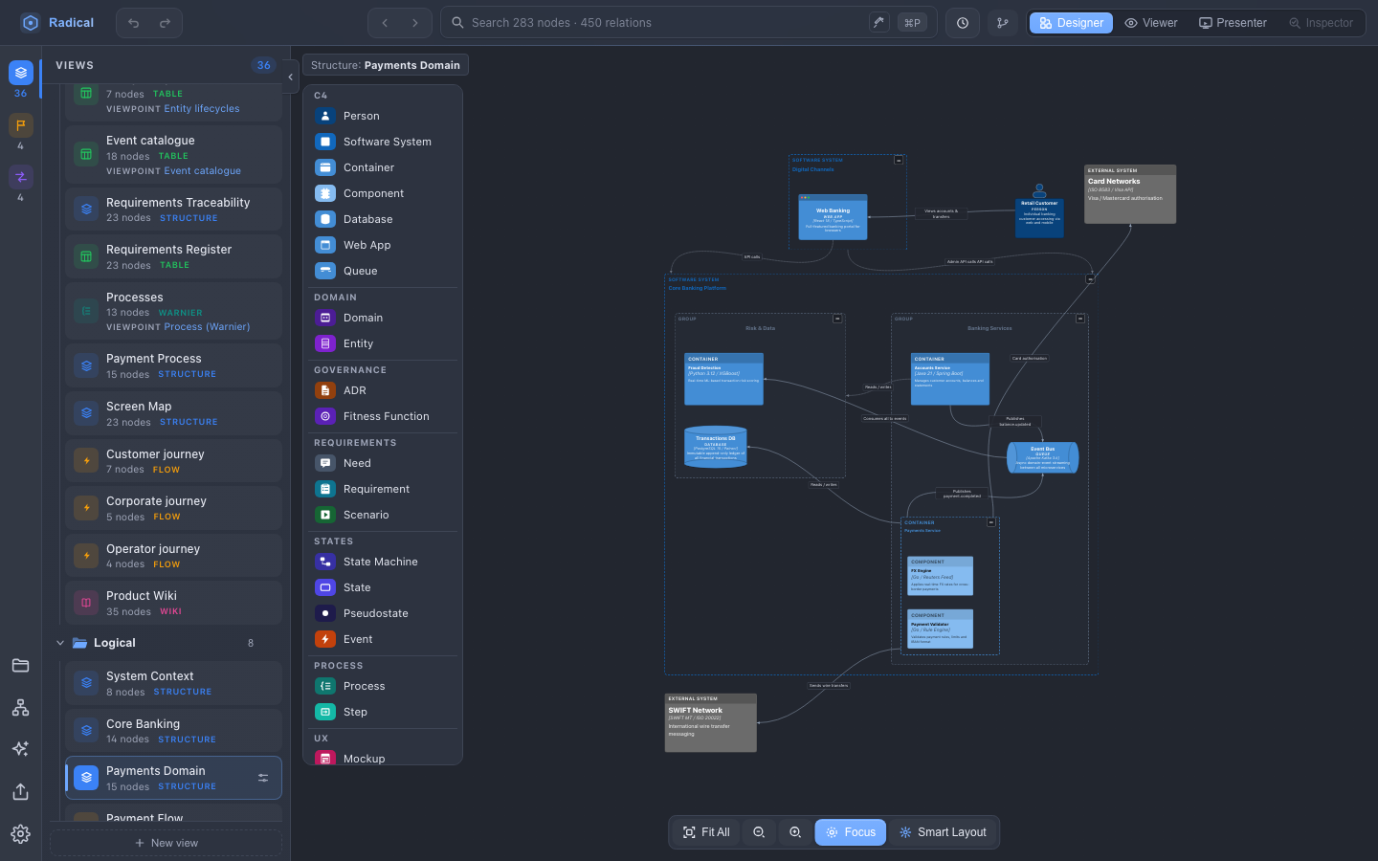Collapse the views side panel
Screen dimensions: 1378x861
pyautogui.click(x=290, y=77)
